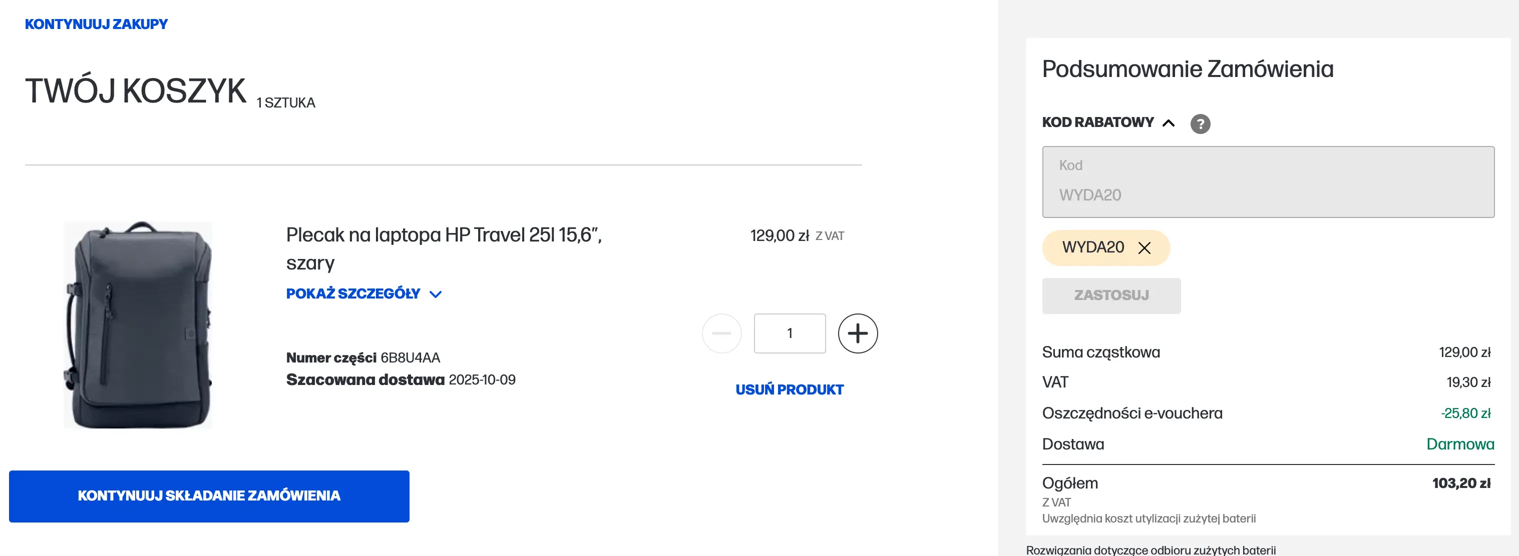Click the down chevron beside POKAŻ SZCZEGÓŁY
The height and width of the screenshot is (556, 1519).
point(436,294)
